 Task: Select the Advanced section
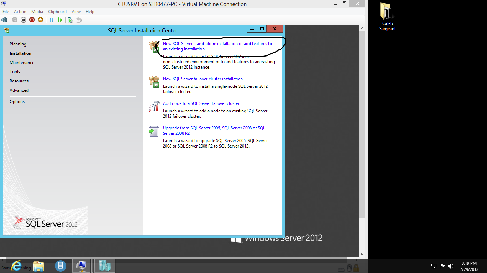point(19,90)
